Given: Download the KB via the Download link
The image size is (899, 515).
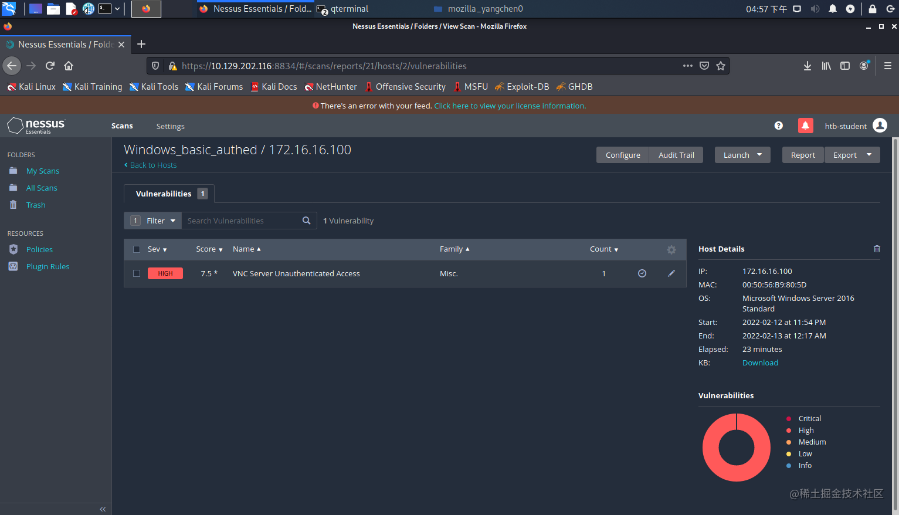Looking at the screenshot, I should click(x=760, y=362).
